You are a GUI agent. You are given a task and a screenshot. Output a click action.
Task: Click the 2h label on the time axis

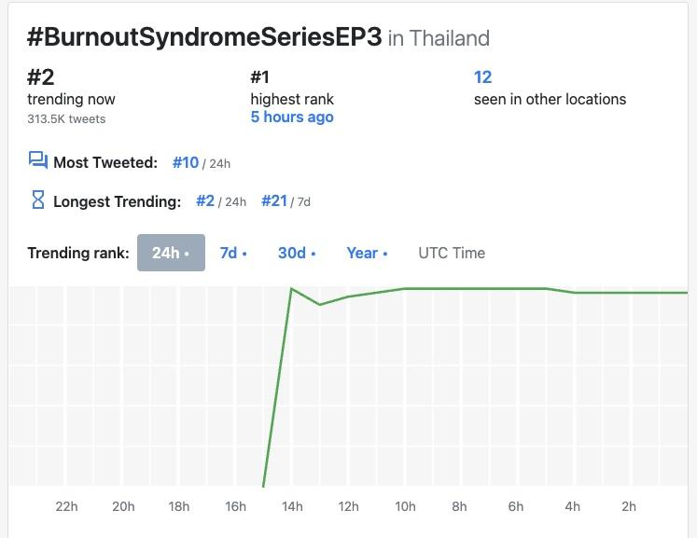point(629,506)
